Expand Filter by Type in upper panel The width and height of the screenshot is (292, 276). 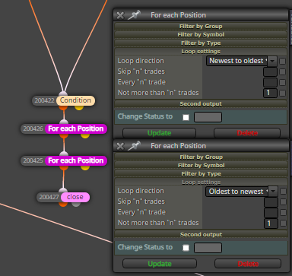(x=201, y=43)
